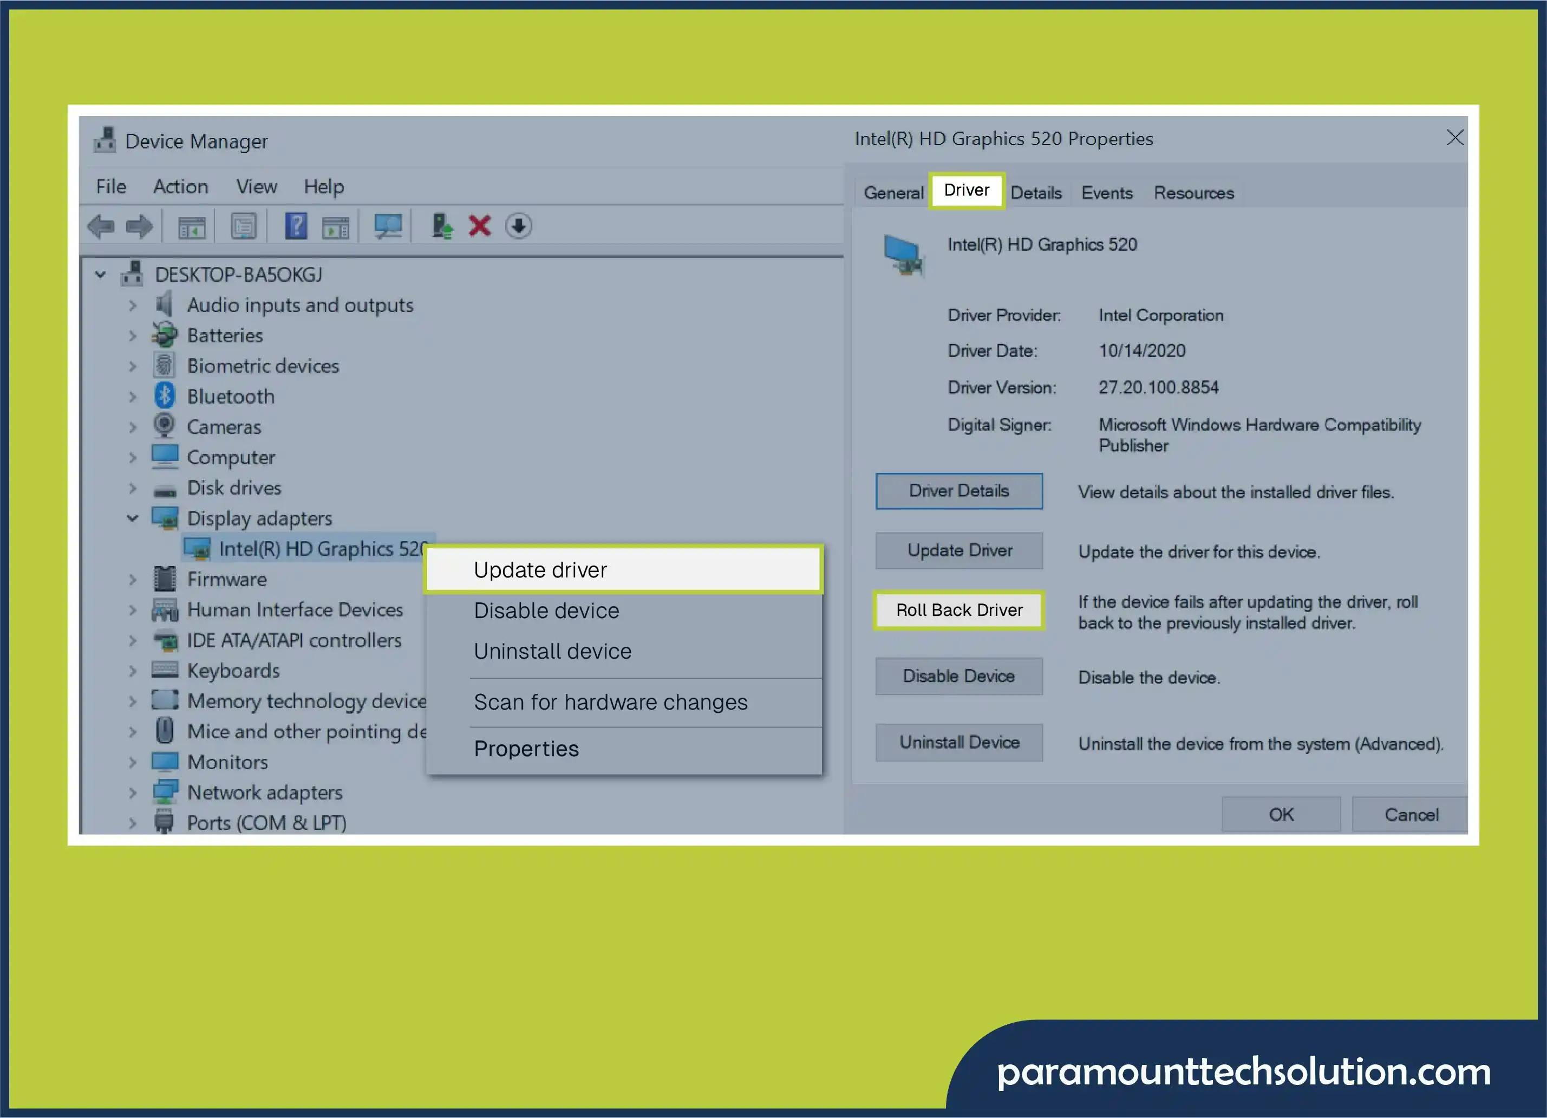Click the down-arrow Disable device toolbar icon
Viewport: 1547px width, 1118px height.
[518, 226]
